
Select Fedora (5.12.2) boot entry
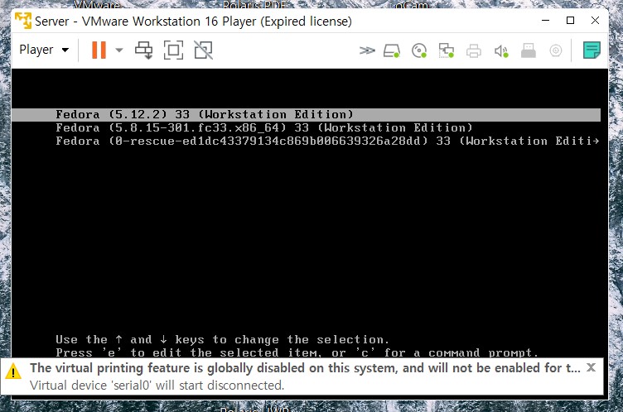[x=306, y=115]
